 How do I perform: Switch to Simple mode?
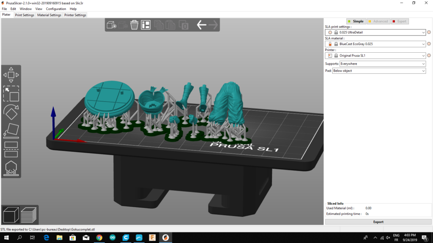tap(356, 21)
